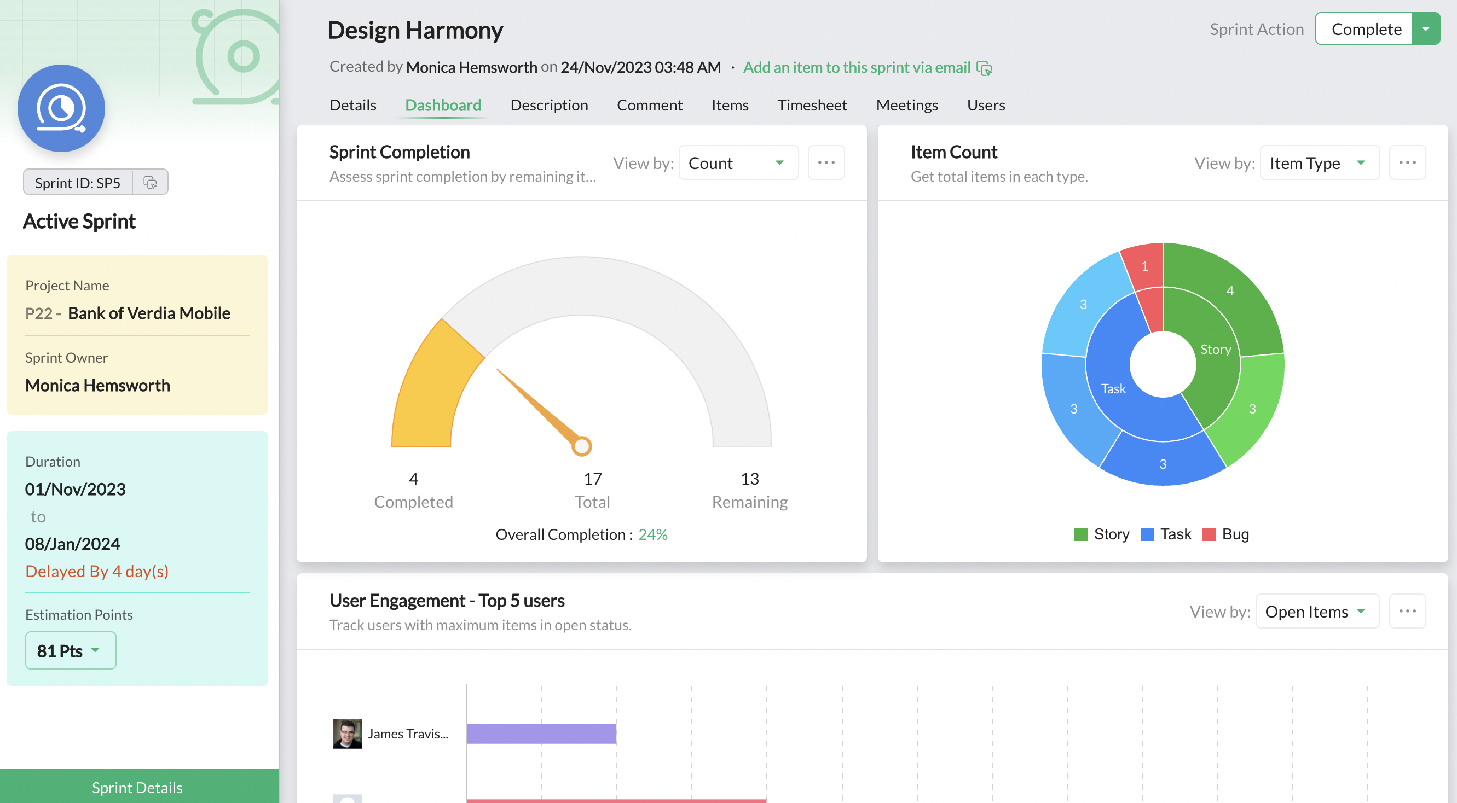The width and height of the screenshot is (1457, 803).
Task: Click the blue sprint timer icon
Action: click(61, 108)
